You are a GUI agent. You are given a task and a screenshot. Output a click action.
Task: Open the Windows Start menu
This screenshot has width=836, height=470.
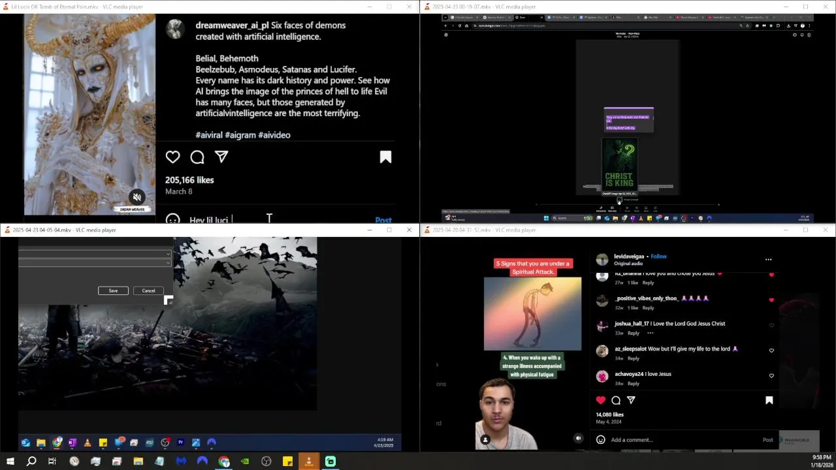10,462
